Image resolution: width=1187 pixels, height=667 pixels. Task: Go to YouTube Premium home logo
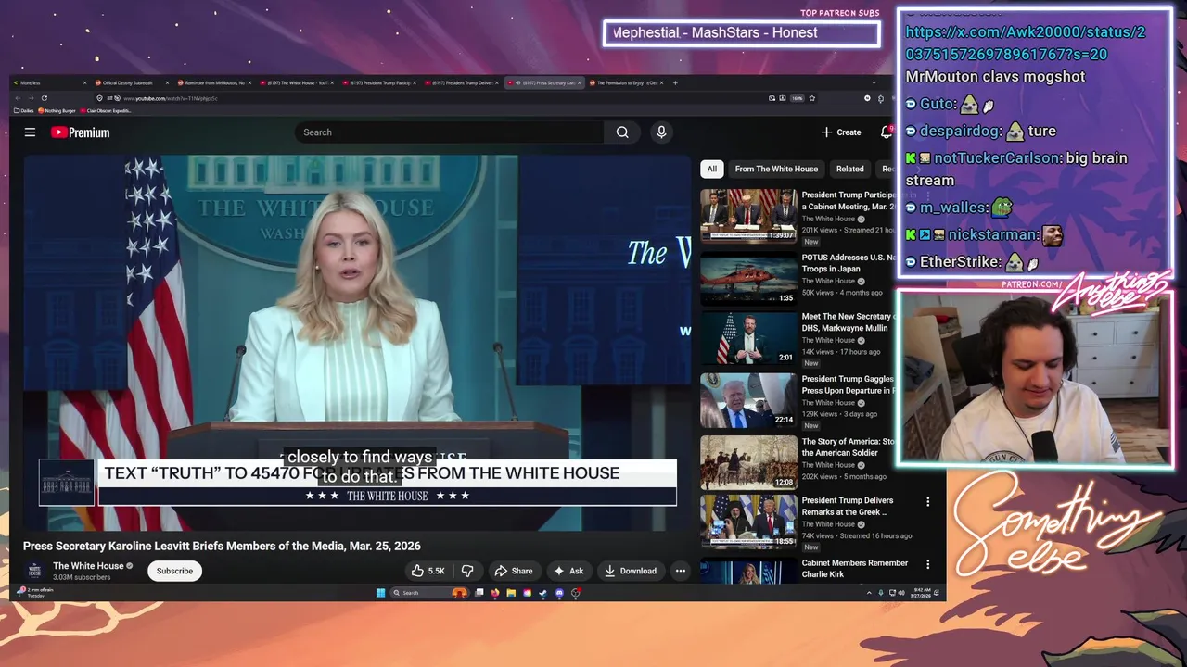click(80, 132)
